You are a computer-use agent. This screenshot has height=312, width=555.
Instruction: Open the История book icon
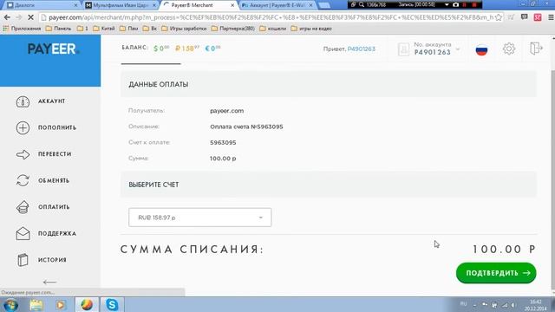coord(23,260)
